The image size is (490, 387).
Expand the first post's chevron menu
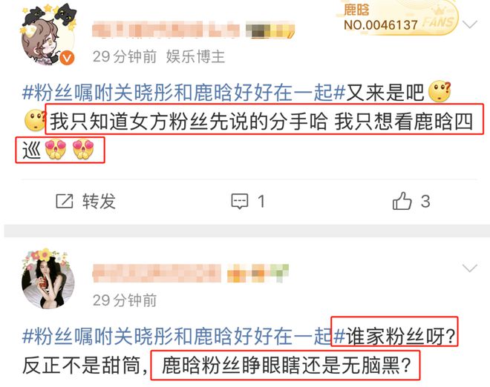[470, 24]
